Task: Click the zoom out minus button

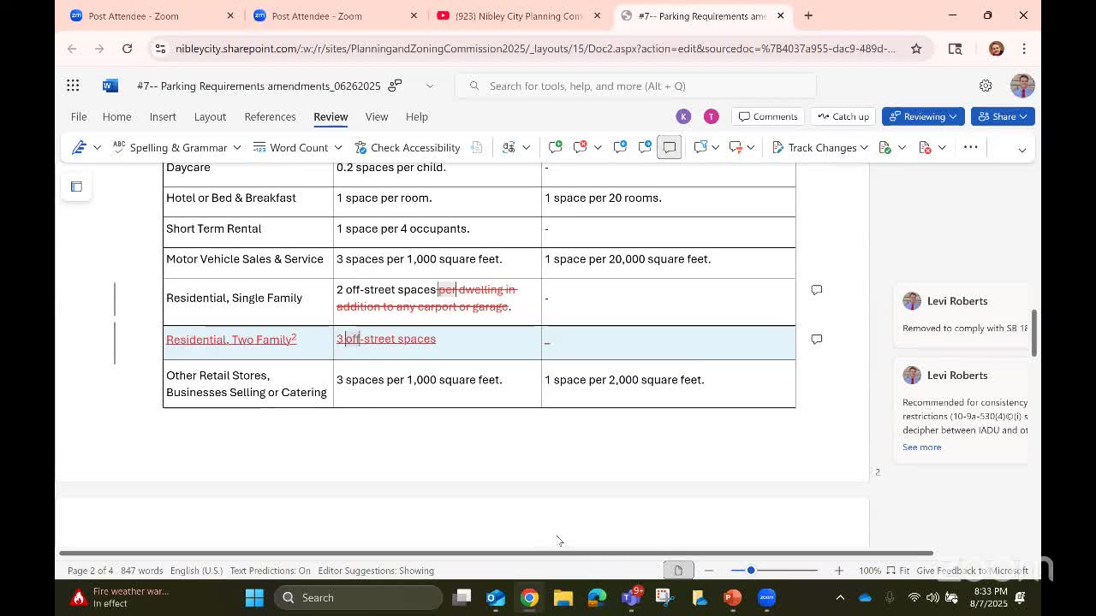Action: 709,571
